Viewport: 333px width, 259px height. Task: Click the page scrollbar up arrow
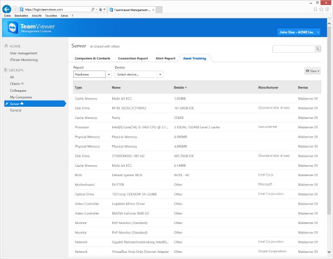(x=329, y=23)
